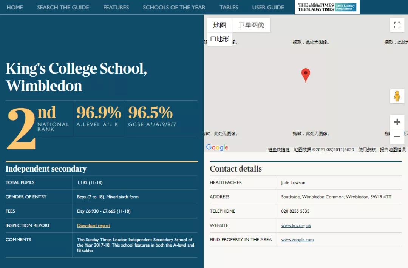
Task: Open the TABLES nav item
Action: [229, 7]
